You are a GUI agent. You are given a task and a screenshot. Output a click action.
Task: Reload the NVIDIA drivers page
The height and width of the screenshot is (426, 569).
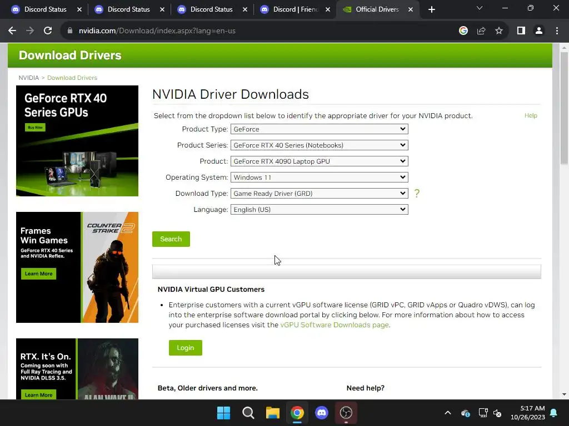(48, 31)
